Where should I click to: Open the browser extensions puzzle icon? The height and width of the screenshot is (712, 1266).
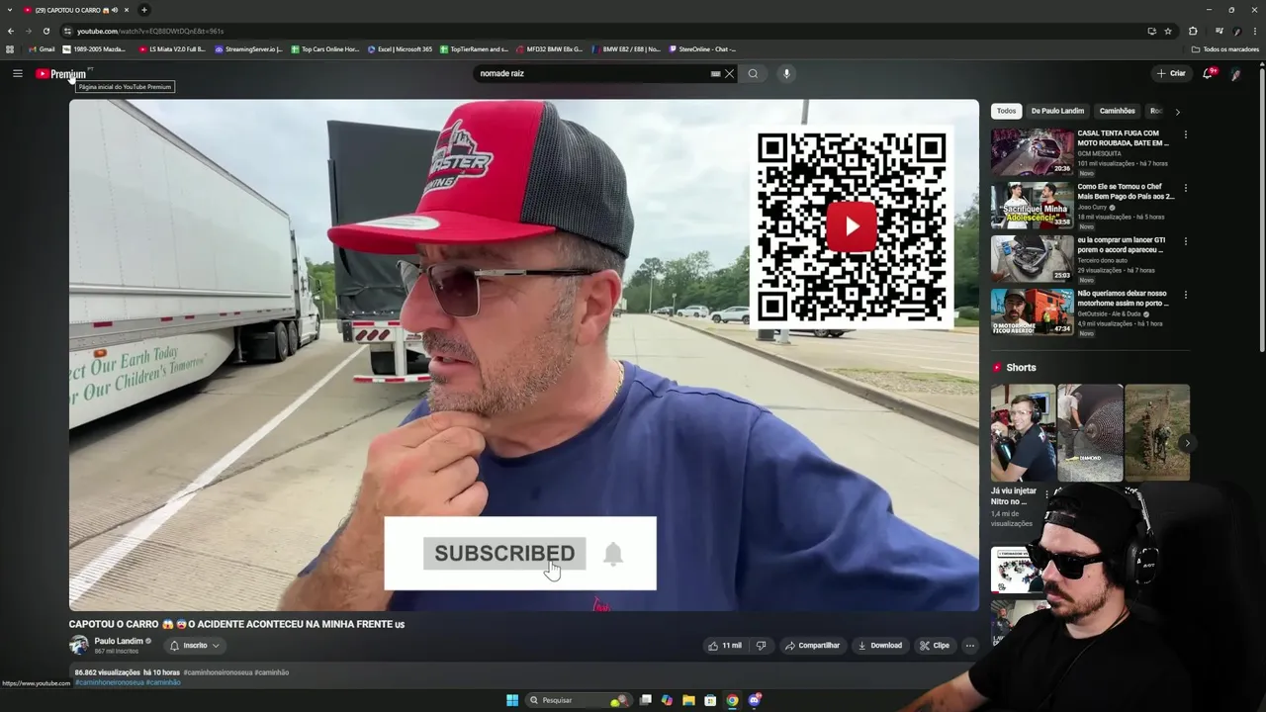tap(1193, 31)
